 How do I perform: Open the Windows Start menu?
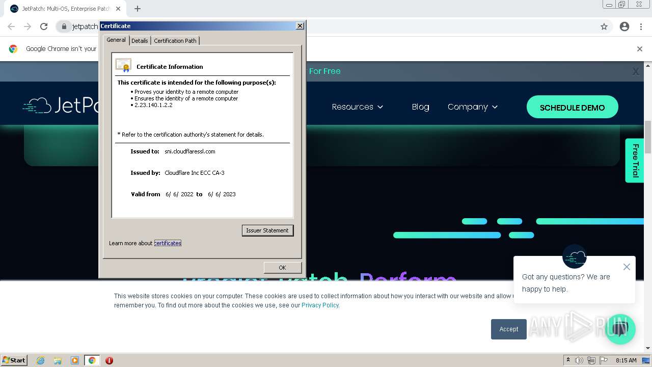click(x=14, y=360)
